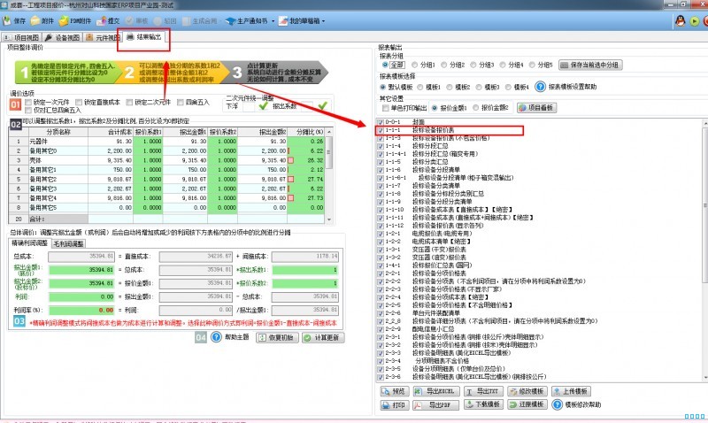The image size is (708, 423).
Task: Switch to the 精确利润调整 tab
Action: 29,243
